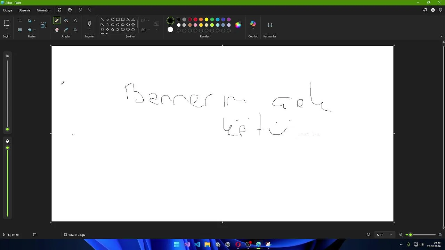Select the Pencil tool

coord(57,21)
